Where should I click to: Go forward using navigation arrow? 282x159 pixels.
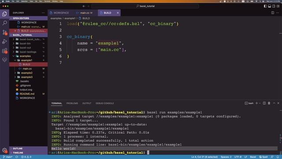click(x=88, y=6)
